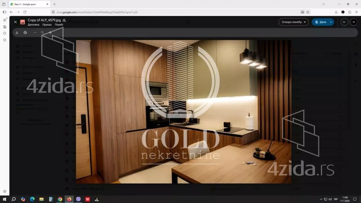361x203 pixels.
Task: Open the Copilot icon in taskbar
Action: [23, 199]
